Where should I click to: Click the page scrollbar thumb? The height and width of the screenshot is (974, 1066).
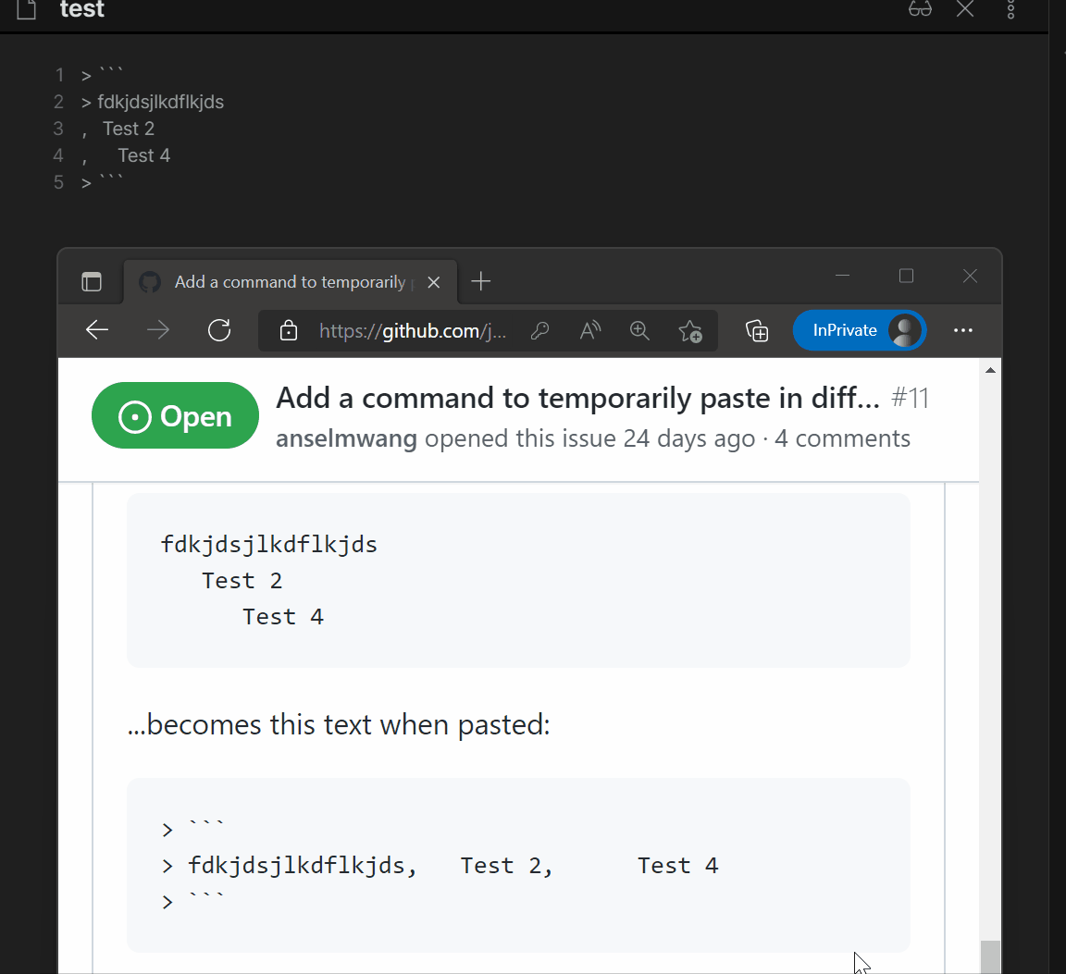[x=990, y=957]
